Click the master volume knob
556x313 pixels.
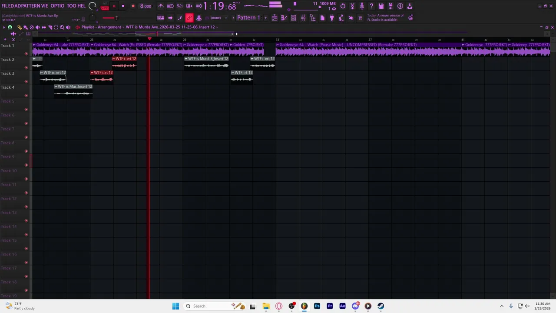pyautogui.click(x=93, y=6)
